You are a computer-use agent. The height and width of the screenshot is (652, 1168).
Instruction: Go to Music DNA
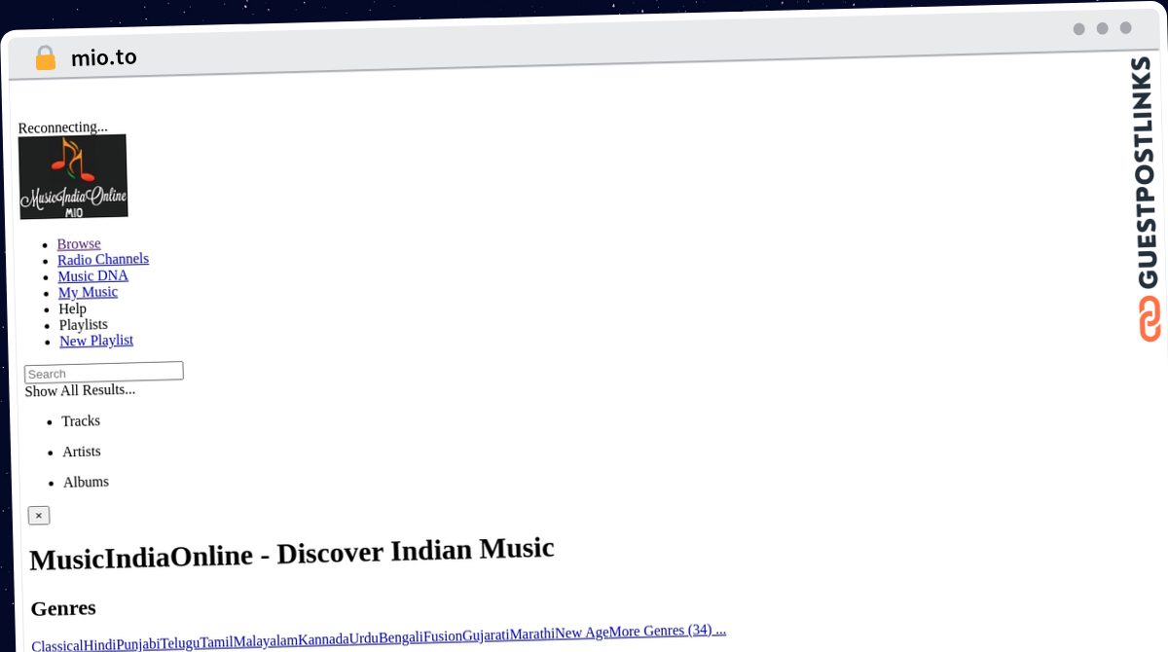coord(93,275)
